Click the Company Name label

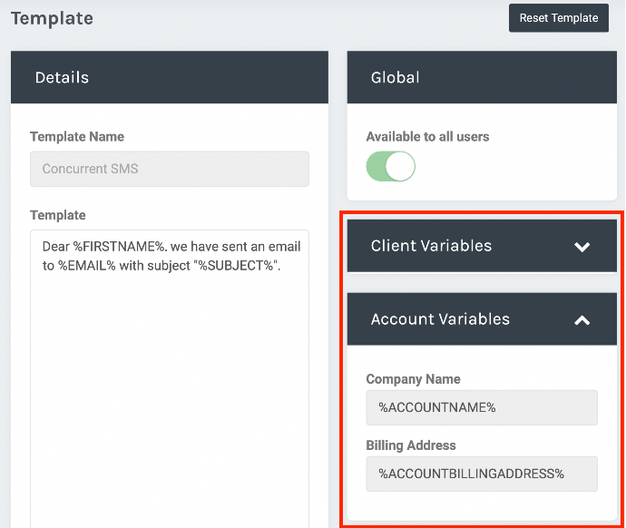pos(413,379)
